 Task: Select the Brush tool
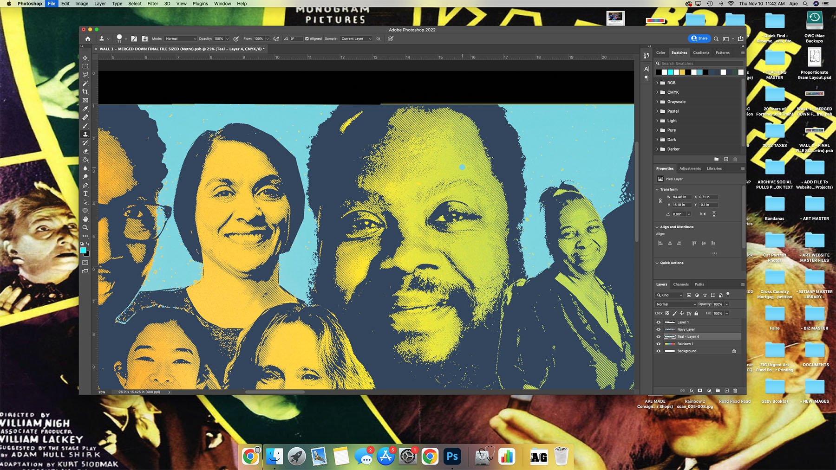(x=85, y=126)
